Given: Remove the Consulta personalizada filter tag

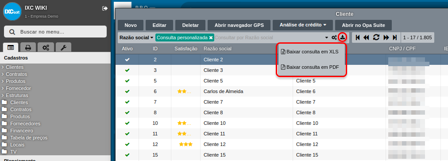Looking at the screenshot, I should tap(211, 37).
